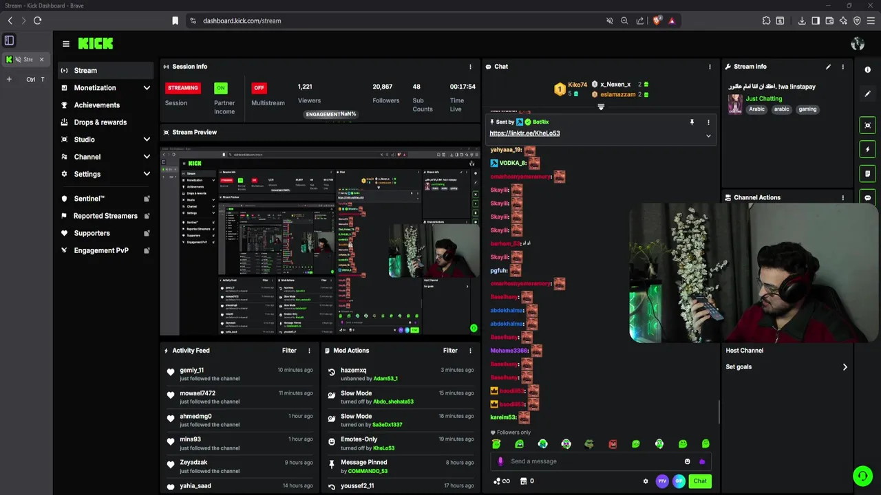Click the lightning bolt quick action icon

[x=867, y=149]
